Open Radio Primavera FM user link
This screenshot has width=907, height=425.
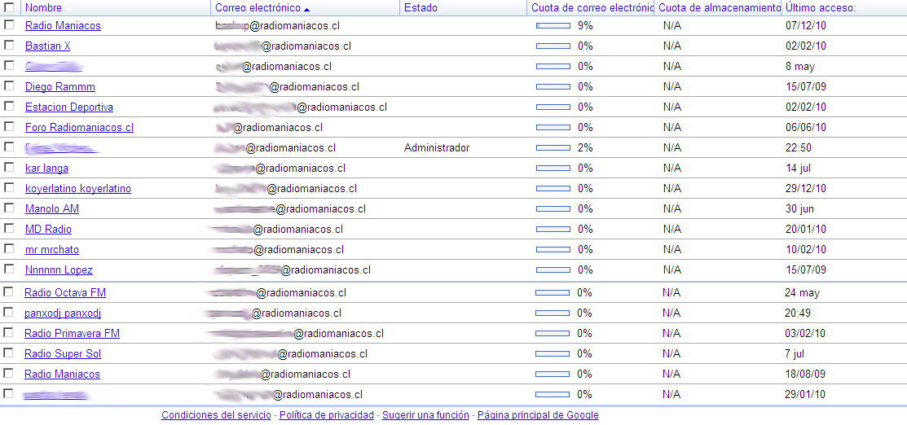pos(73,333)
